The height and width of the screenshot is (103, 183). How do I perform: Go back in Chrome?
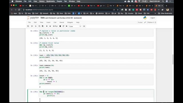pos(12,10)
